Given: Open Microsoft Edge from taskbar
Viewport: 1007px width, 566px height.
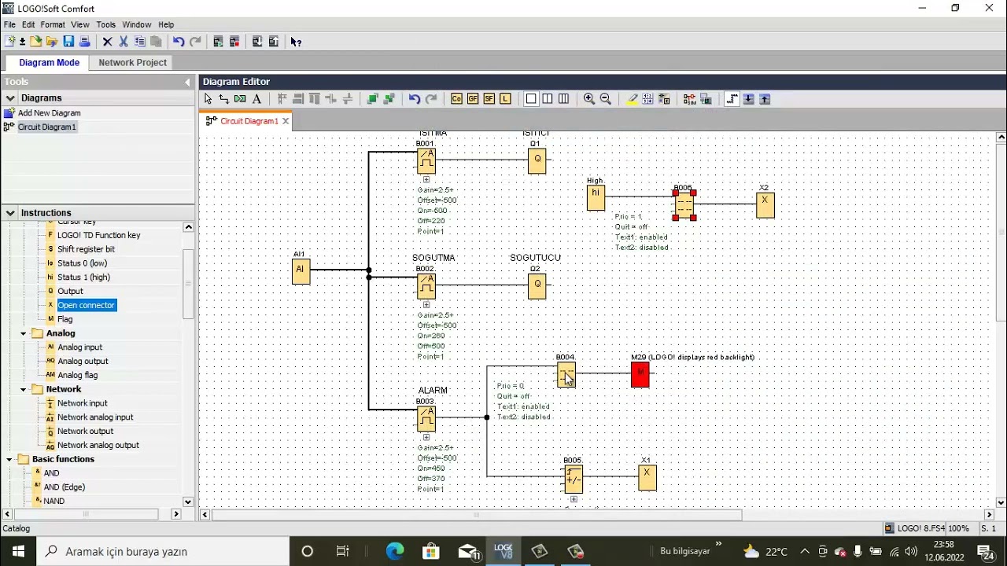Looking at the screenshot, I should click(395, 551).
